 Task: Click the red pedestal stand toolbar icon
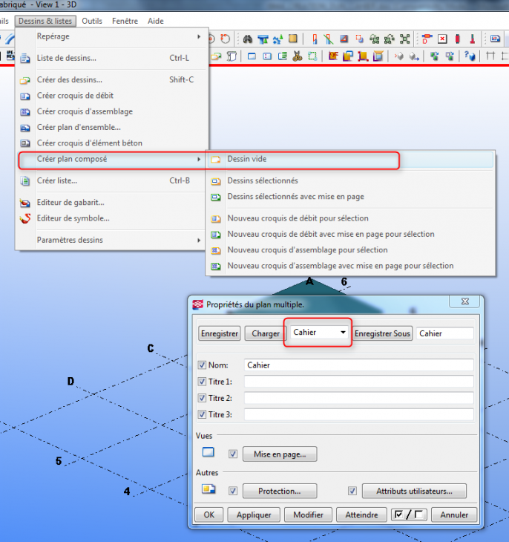[473, 39]
